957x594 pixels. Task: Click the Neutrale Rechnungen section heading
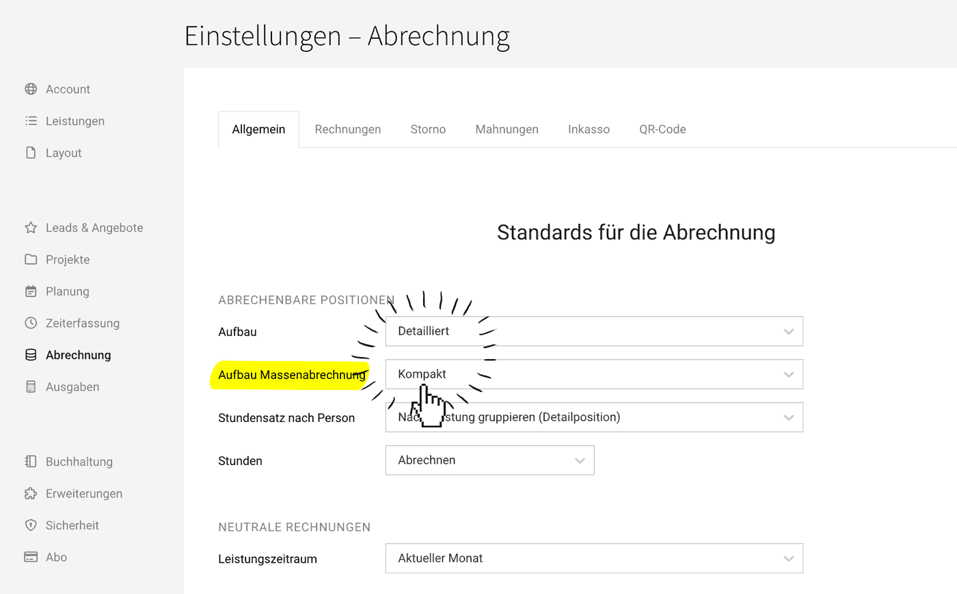[295, 527]
